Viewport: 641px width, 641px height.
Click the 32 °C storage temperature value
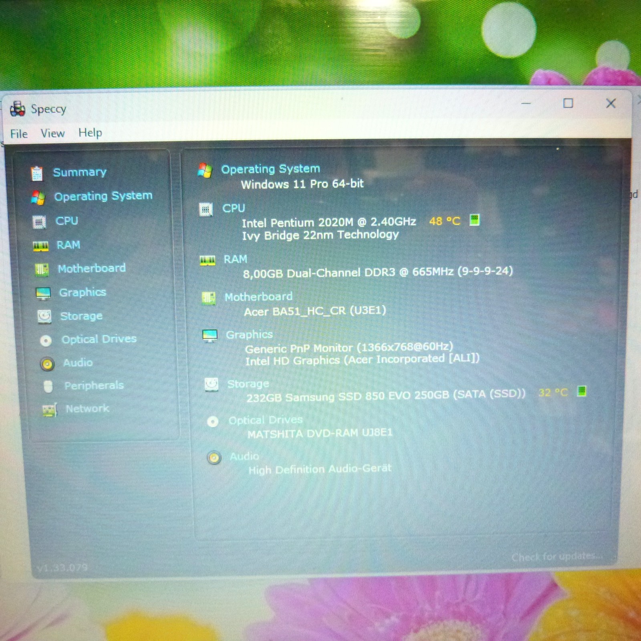tap(553, 392)
